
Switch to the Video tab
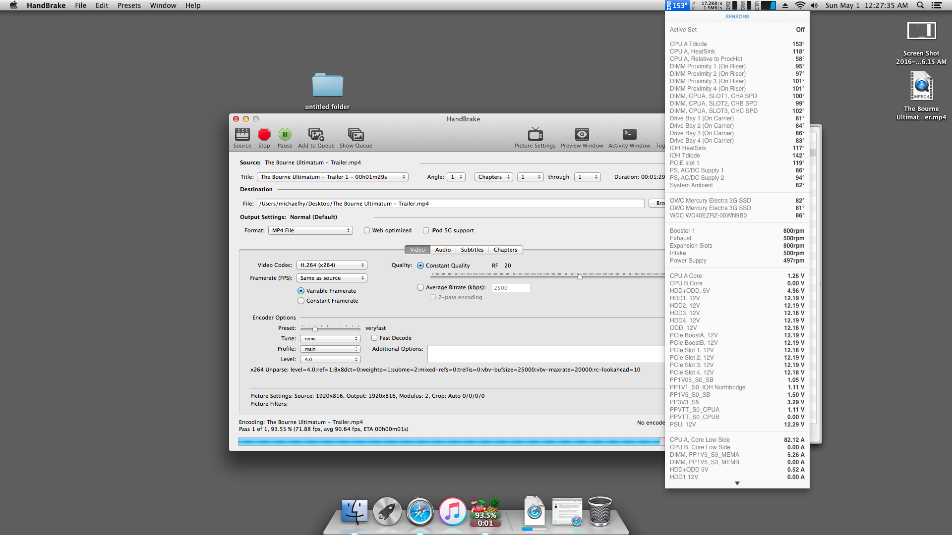[x=417, y=250]
